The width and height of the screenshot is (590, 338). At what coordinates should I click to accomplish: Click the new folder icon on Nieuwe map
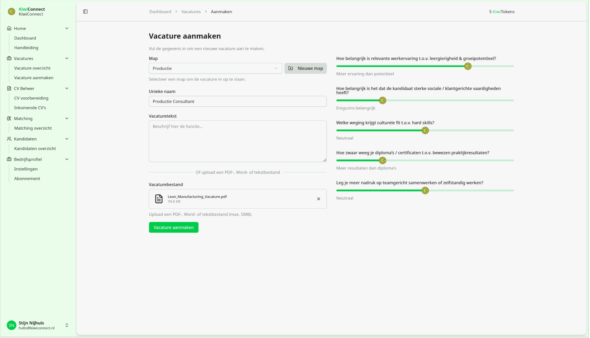click(x=291, y=68)
